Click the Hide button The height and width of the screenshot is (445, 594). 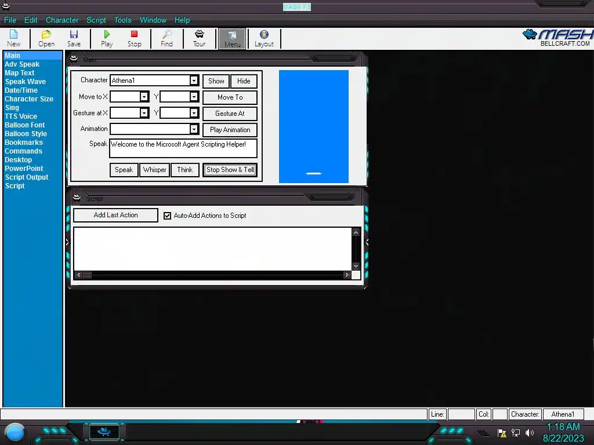click(244, 81)
